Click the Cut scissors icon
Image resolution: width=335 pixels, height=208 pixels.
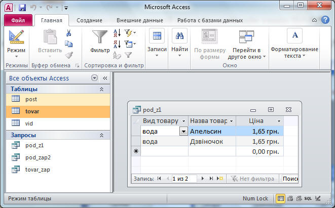[x=68, y=33]
